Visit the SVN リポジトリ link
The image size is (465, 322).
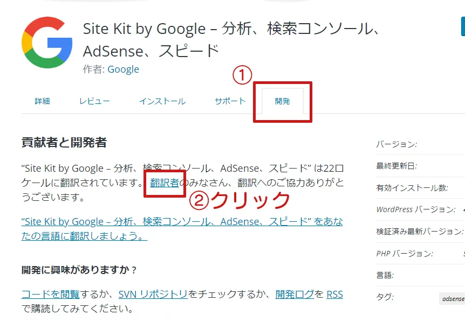click(x=153, y=294)
